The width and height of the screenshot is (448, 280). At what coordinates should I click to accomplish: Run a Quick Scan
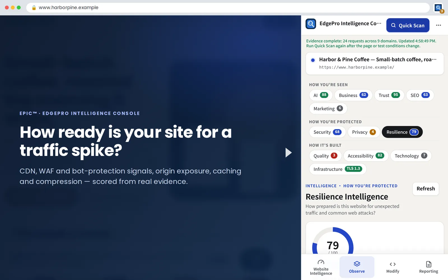coord(408,25)
